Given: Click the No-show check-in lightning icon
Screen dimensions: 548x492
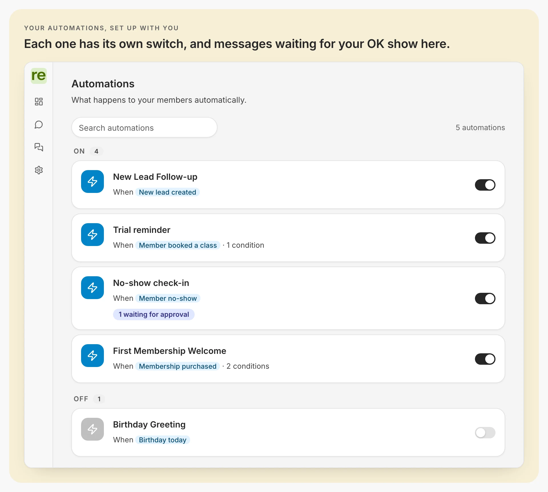Looking at the screenshot, I should click(92, 288).
